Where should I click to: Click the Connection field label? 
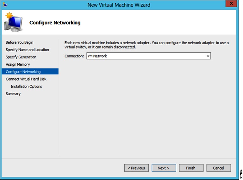pos(74,56)
